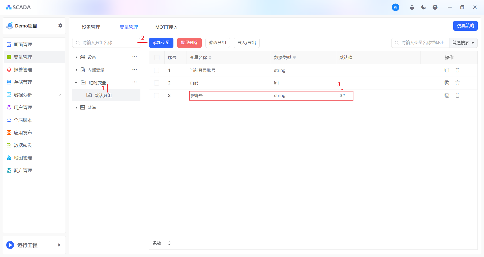Viewport: 484px width, 257px height.
Task: Click the 添加变量 button
Action: (x=161, y=43)
